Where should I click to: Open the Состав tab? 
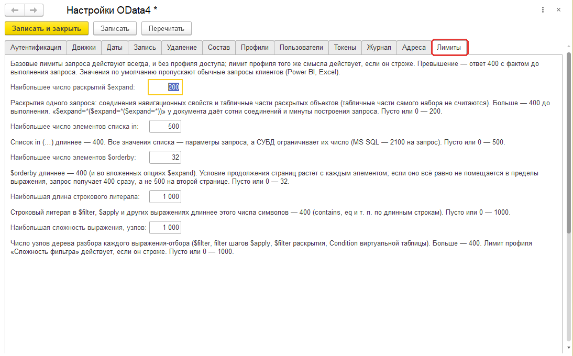click(x=219, y=48)
